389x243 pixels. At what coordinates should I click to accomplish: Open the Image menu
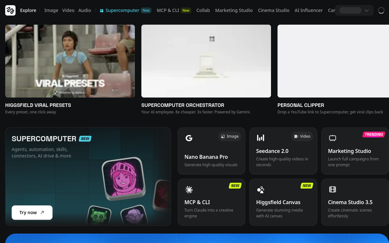(51, 10)
